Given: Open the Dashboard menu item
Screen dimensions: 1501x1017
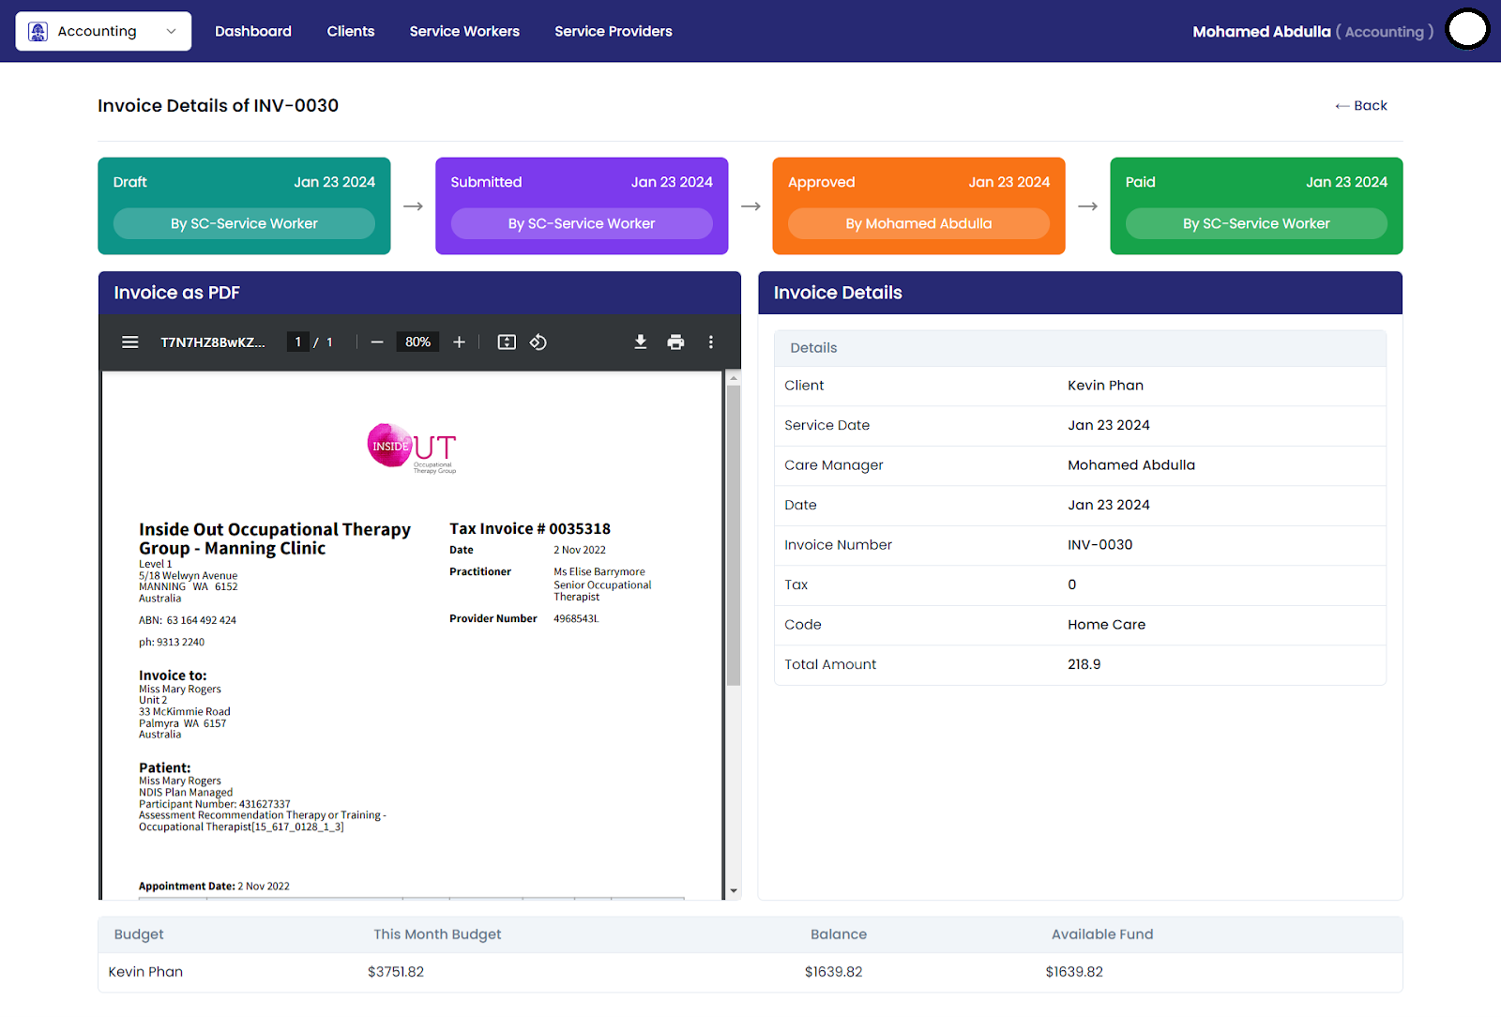Looking at the screenshot, I should coord(253,31).
